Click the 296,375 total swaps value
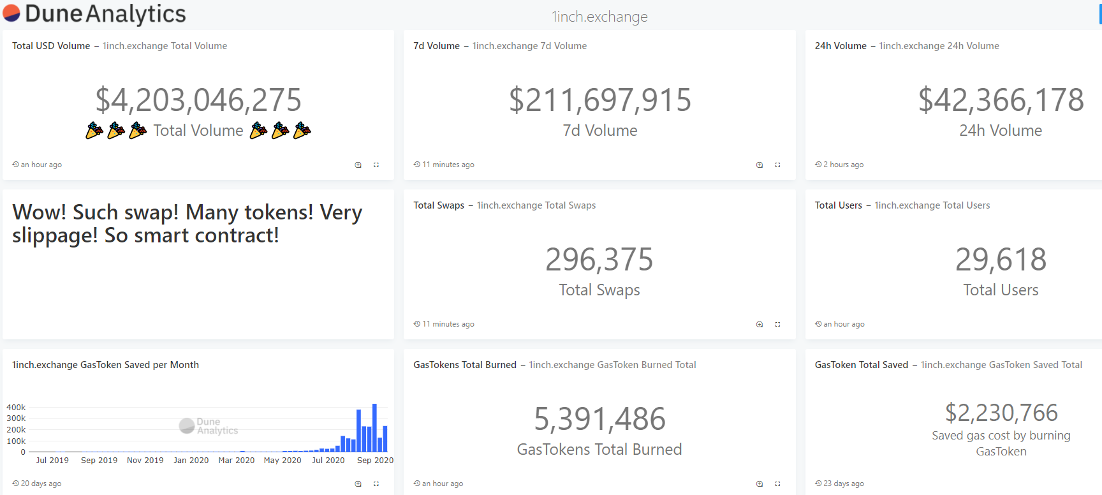 [x=599, y=260]
